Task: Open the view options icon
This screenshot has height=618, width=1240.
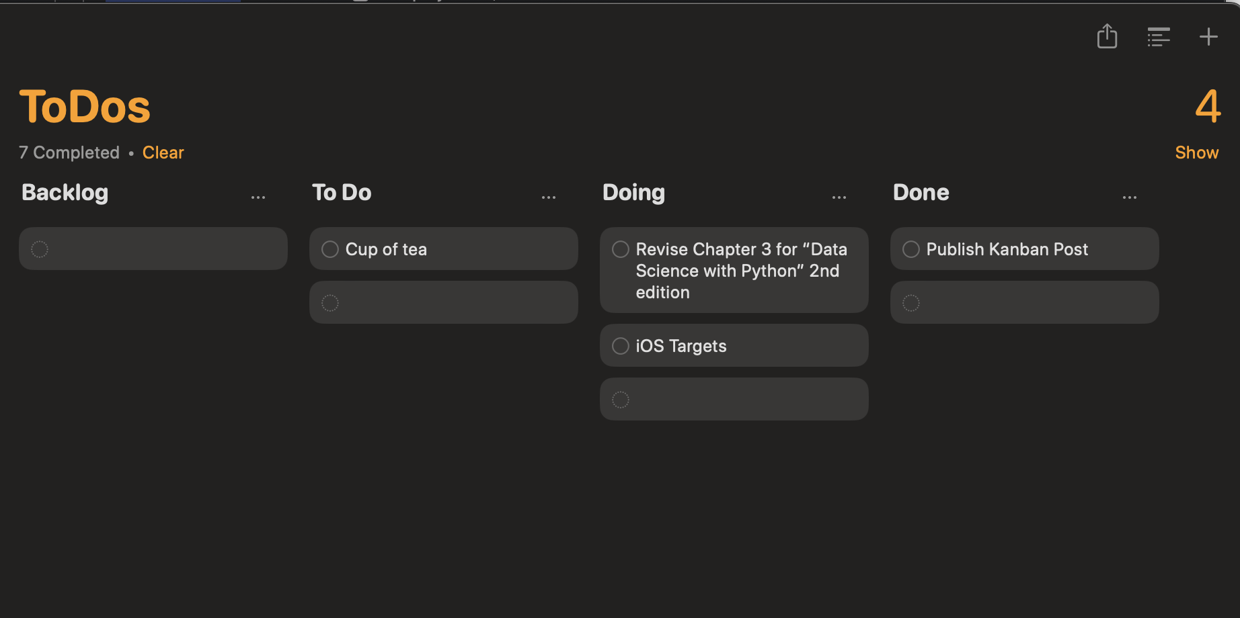Action: [x=1159, y=37]
